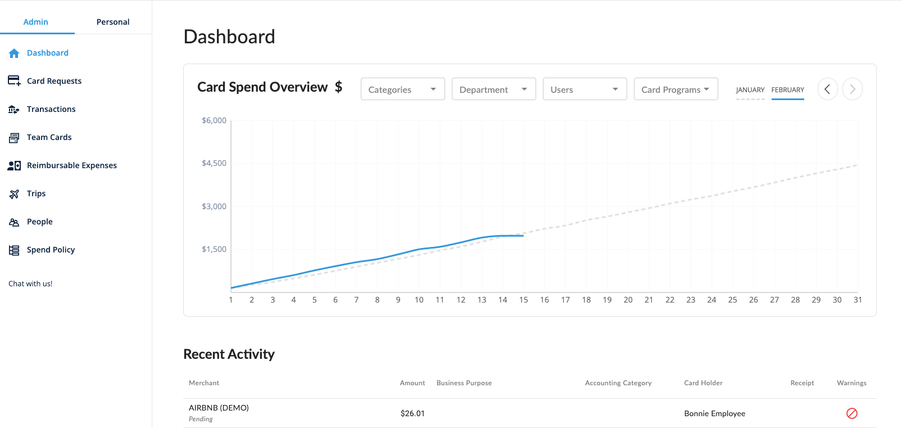Click the Reimbursable Expenses icon
The height and width of the screenshot is (428, 902).
click(x=14, y=165)
